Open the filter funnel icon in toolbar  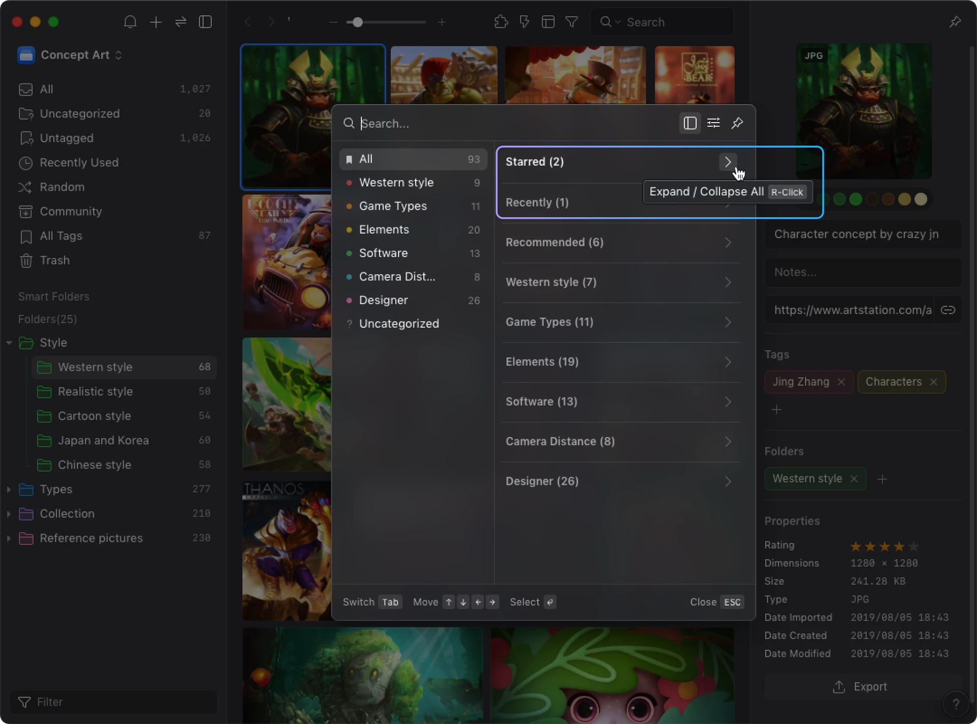coord(571,22)
